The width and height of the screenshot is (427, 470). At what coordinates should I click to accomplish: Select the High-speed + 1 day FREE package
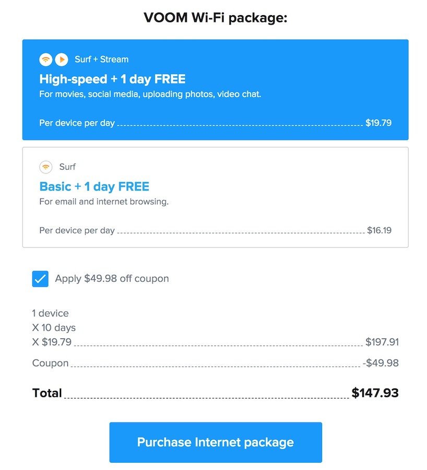tap(215, 90)
